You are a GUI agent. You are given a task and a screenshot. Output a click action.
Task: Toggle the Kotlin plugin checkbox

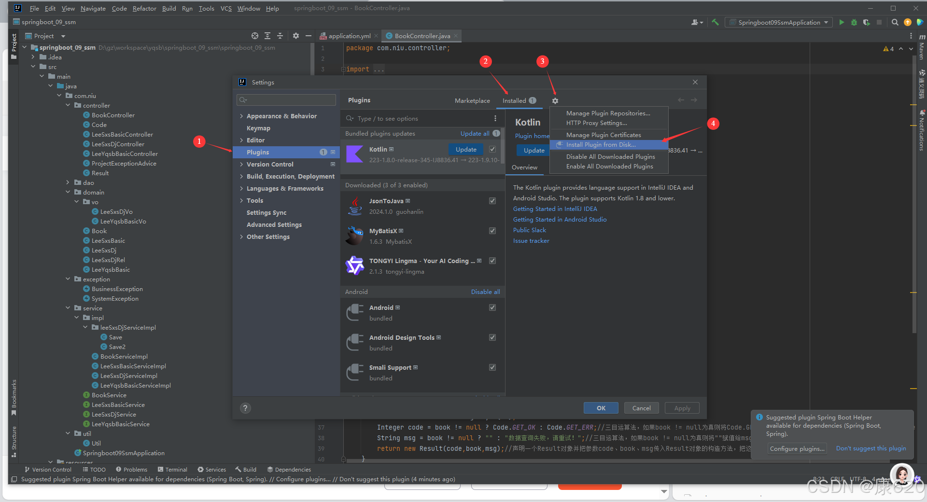(492, 149)
